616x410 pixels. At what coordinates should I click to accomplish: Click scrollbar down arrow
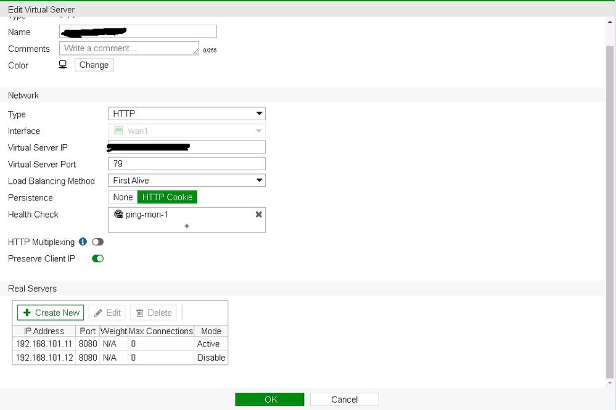click(610, 383)
